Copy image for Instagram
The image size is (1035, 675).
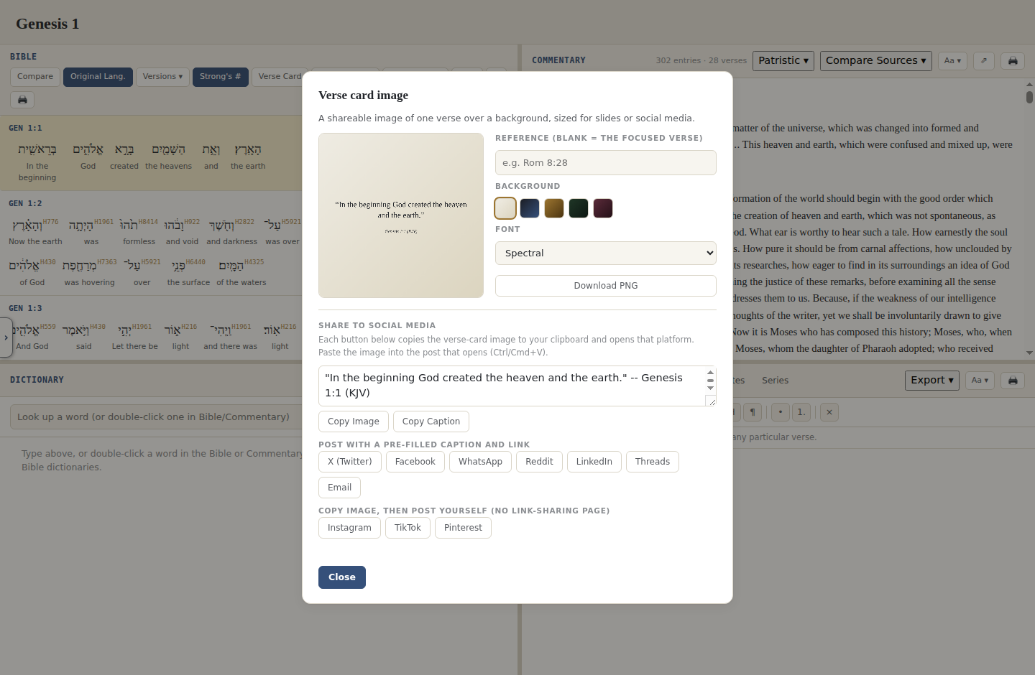349,528
